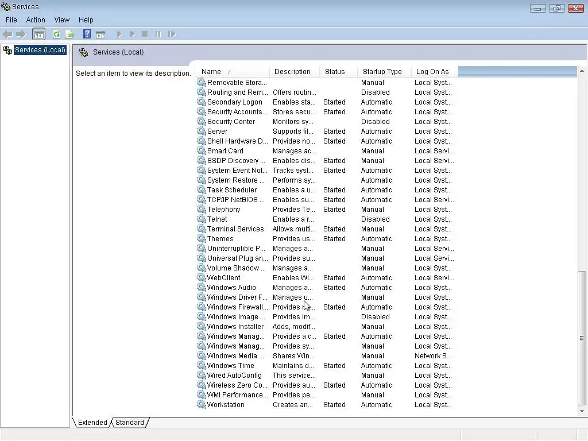Viewport: 588px width, 441px height.
Task: Open the Action menu
Action: pyautogui.click(x=36, y=20)
